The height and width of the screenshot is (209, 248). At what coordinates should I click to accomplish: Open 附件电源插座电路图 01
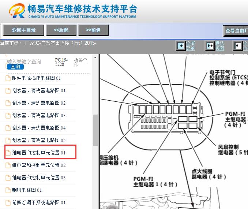[36, 78]
